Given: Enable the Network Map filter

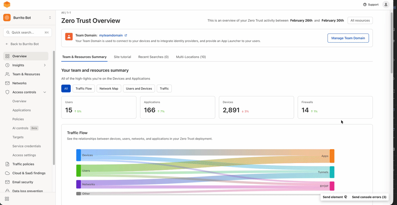Looking at the screenshot, I should (109, 88).
